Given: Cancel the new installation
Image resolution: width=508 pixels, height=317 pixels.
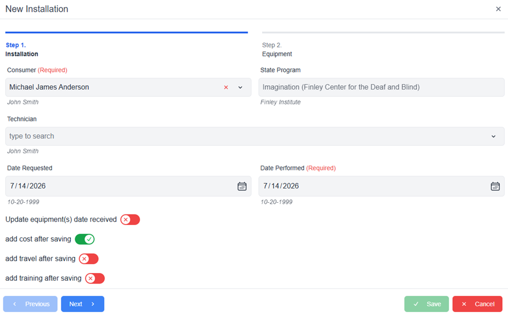Looking at the screenshot, I should tap(477, 304).
